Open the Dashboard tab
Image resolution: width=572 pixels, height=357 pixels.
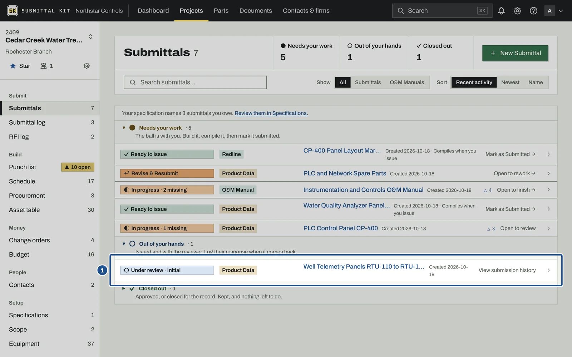(153, 11)
